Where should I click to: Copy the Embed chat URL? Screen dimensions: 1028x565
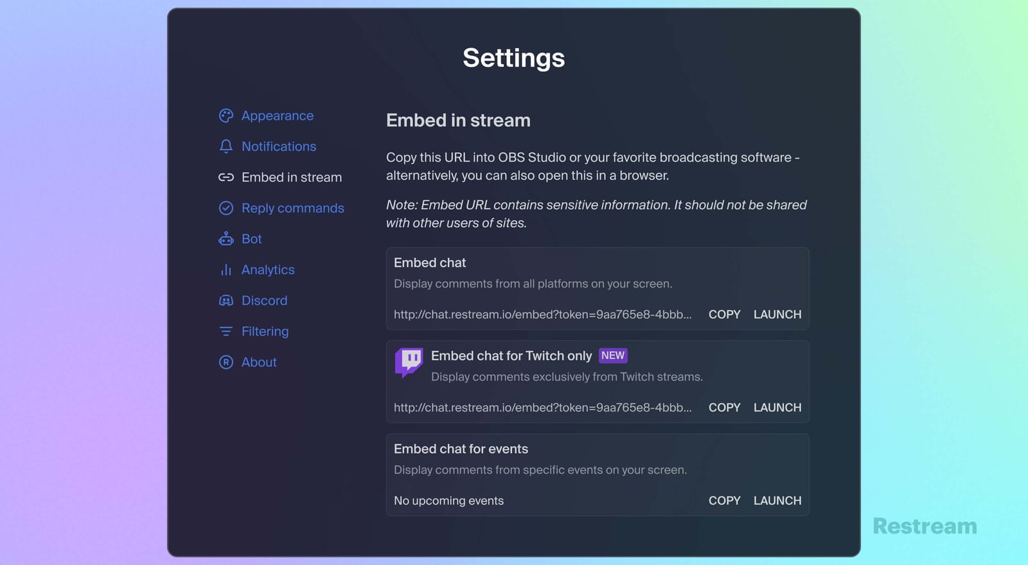(x=724, y=315)
